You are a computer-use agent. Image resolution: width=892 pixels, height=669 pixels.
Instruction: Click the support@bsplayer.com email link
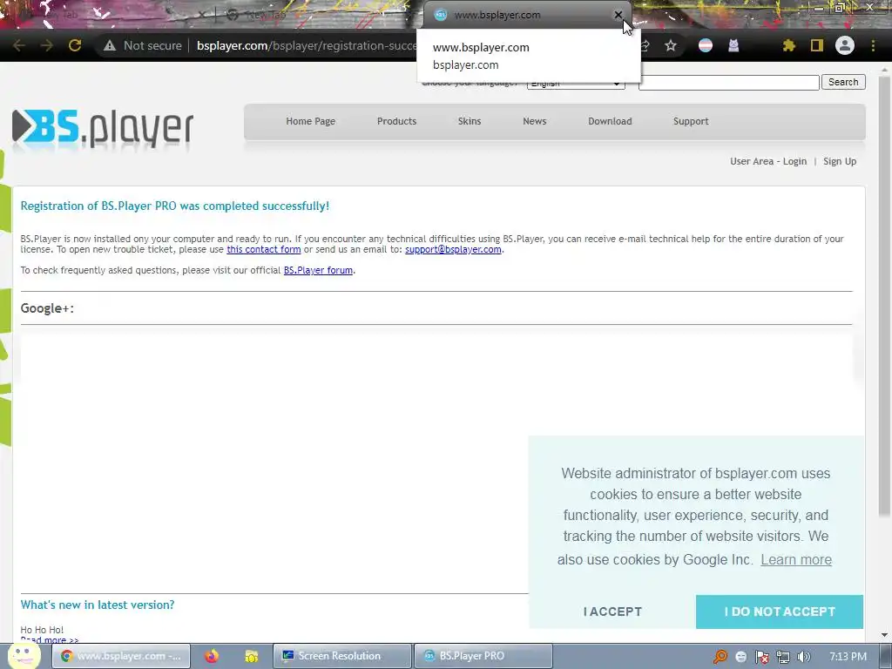click(453, 249)
